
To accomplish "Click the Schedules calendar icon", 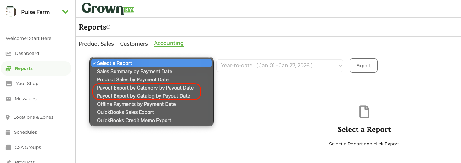I will point(8,132).
